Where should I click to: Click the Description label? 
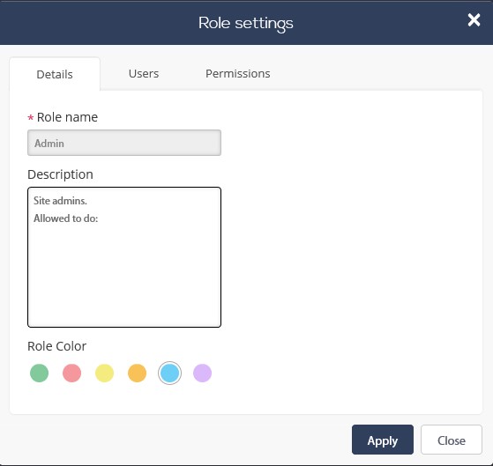pyautogui.click(x=60, y=174)
